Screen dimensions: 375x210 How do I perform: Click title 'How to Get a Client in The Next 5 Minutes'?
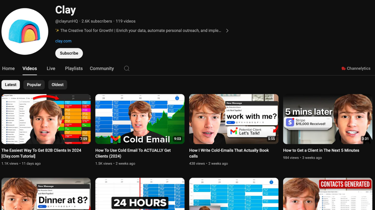(321, 150)
